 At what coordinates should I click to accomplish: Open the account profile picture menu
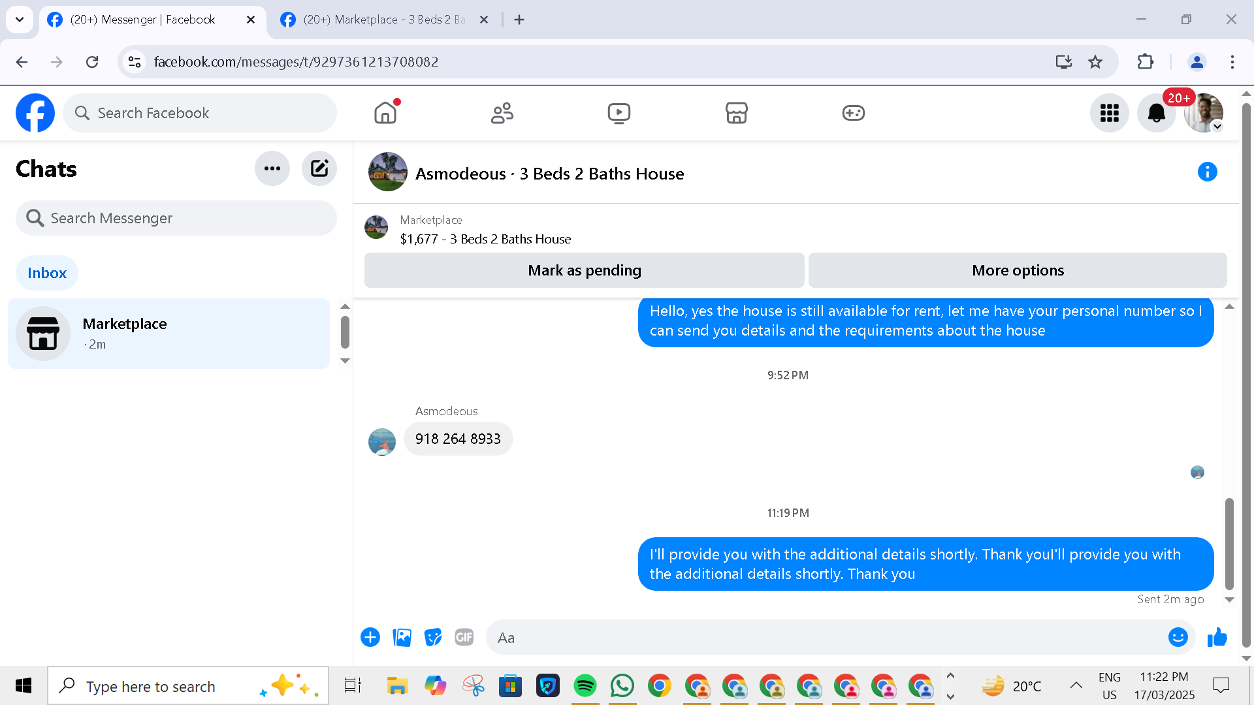tap(1203, 113)
